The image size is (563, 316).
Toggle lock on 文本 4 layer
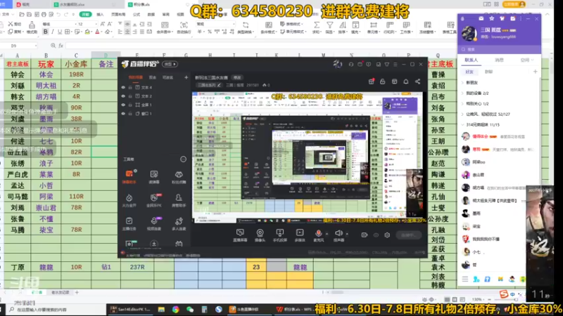130,87
